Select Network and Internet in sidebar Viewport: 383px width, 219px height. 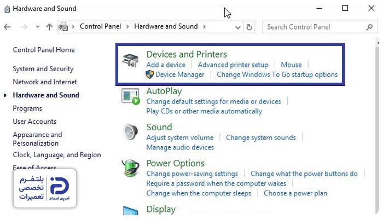pyautogui.click(x=45, y=82)
